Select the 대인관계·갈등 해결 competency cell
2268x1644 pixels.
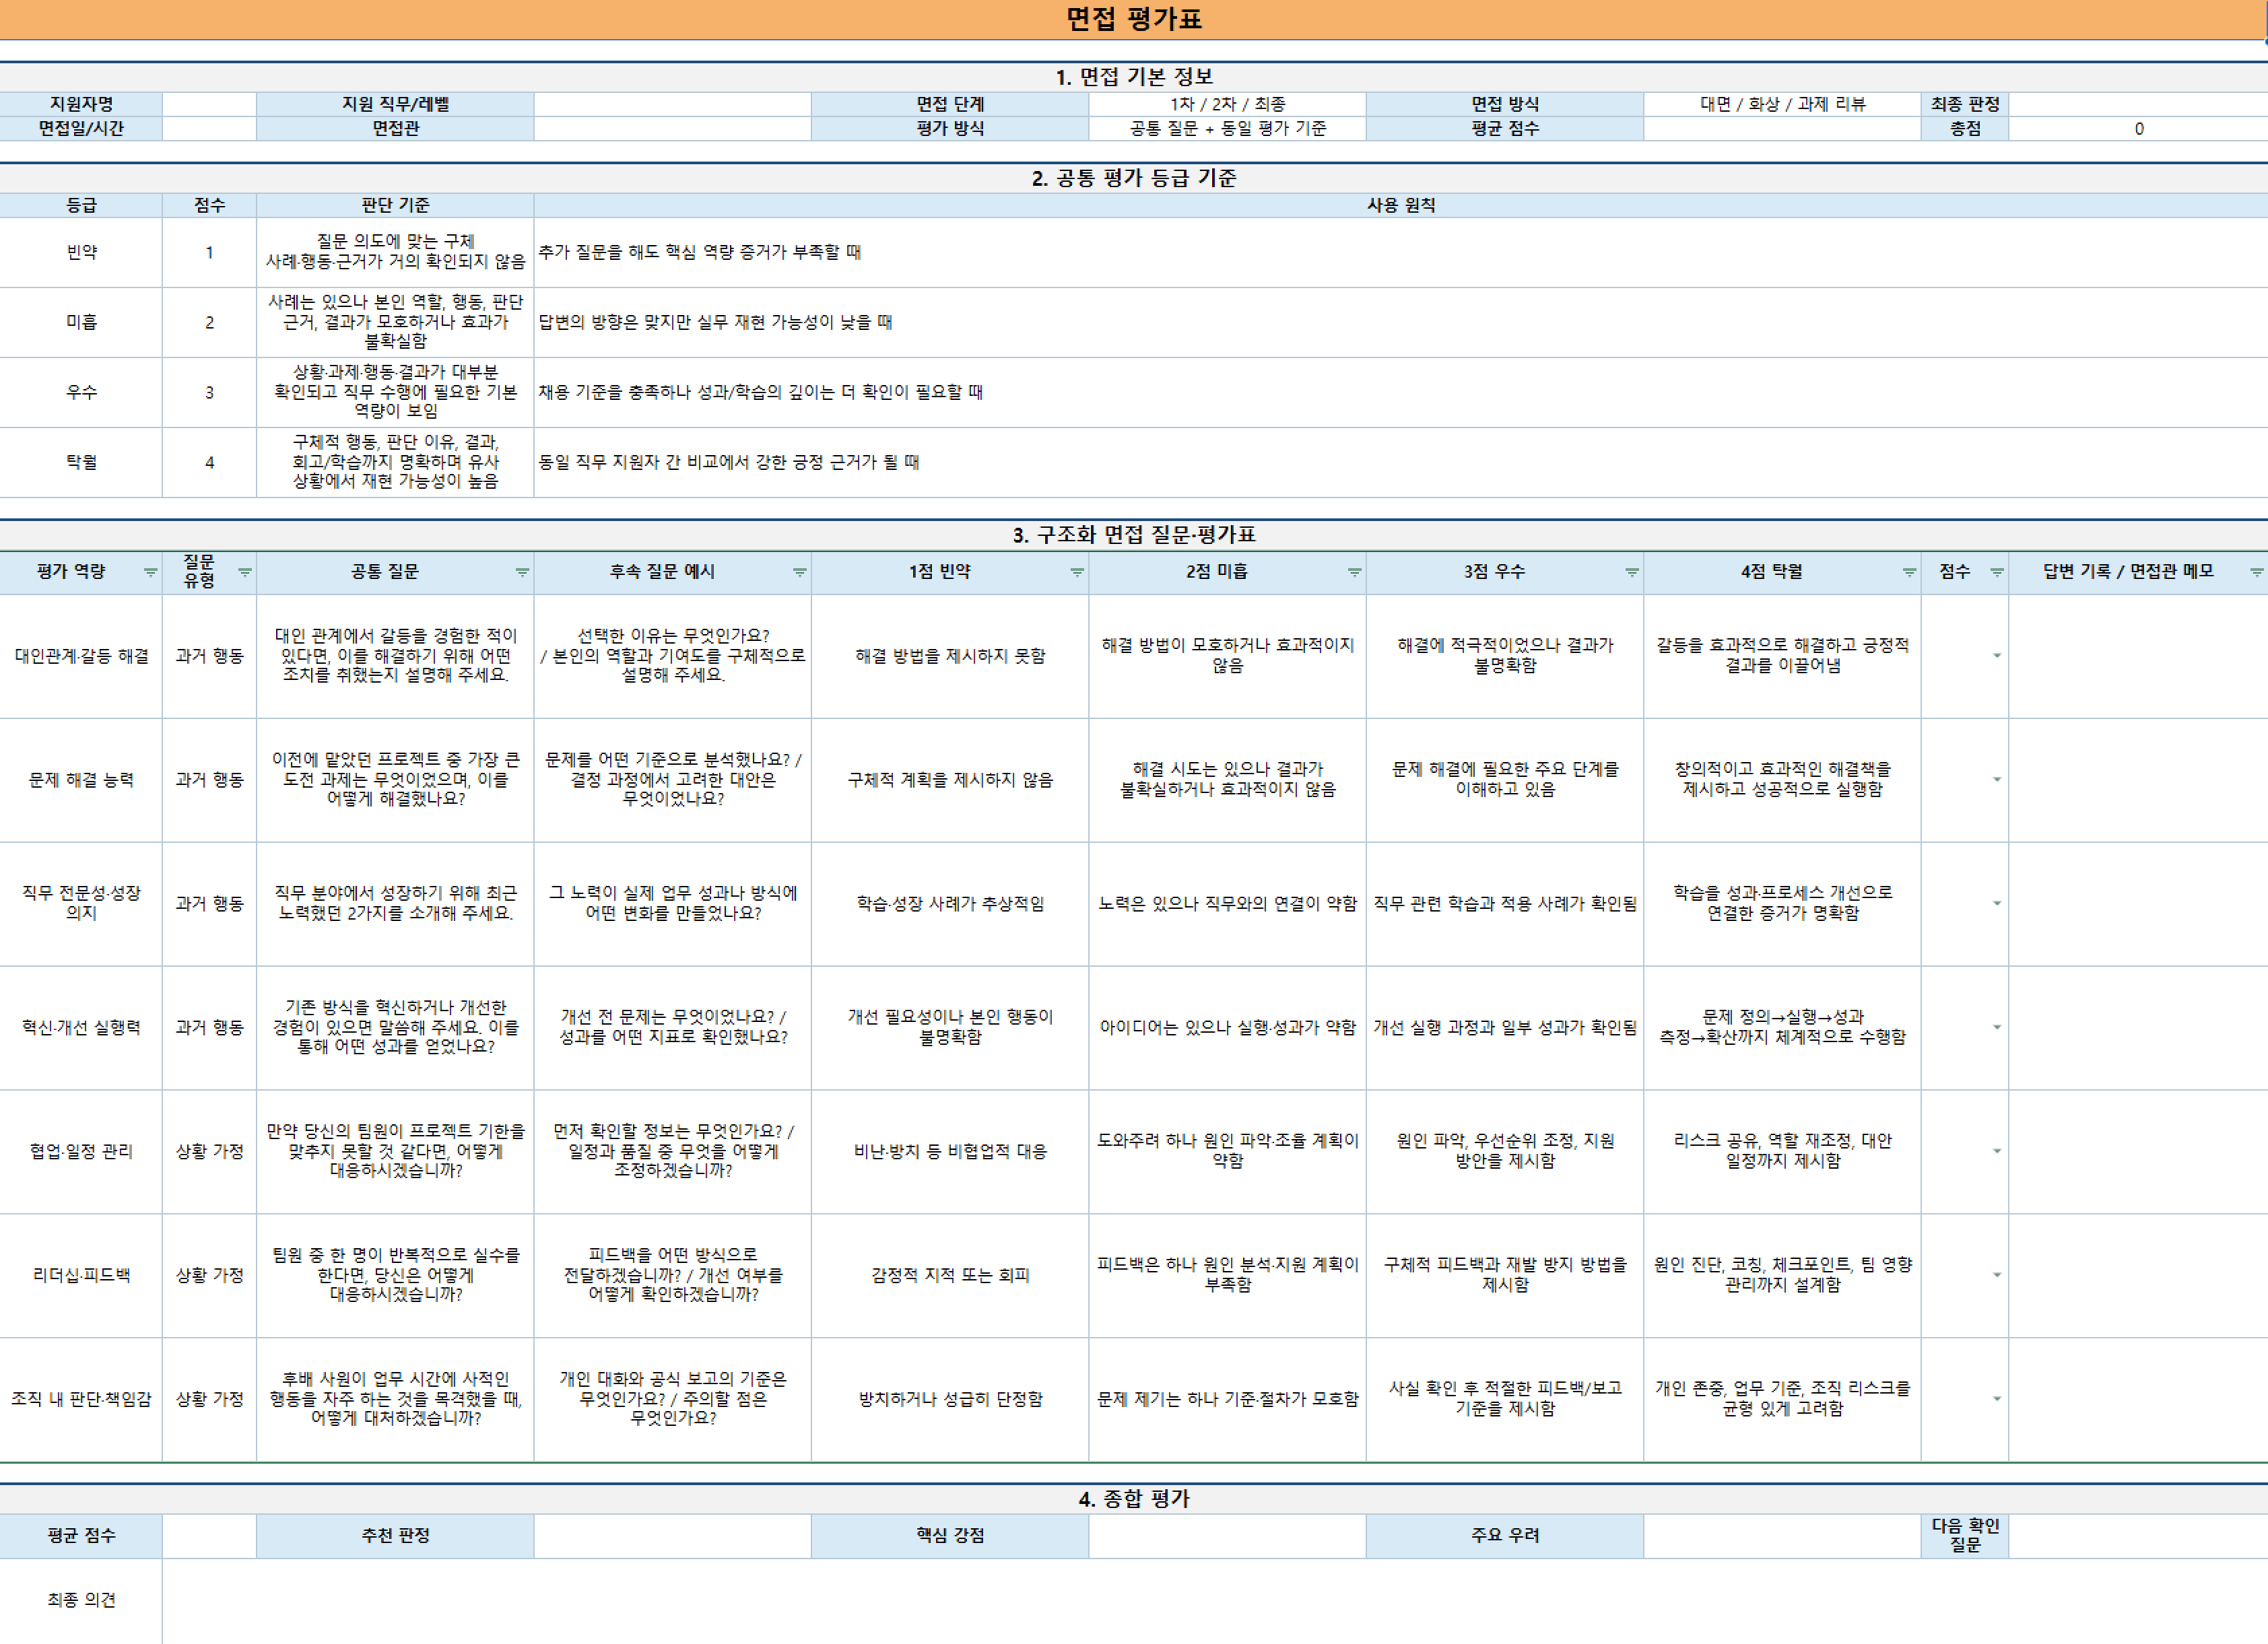click(x=81, y=656)
